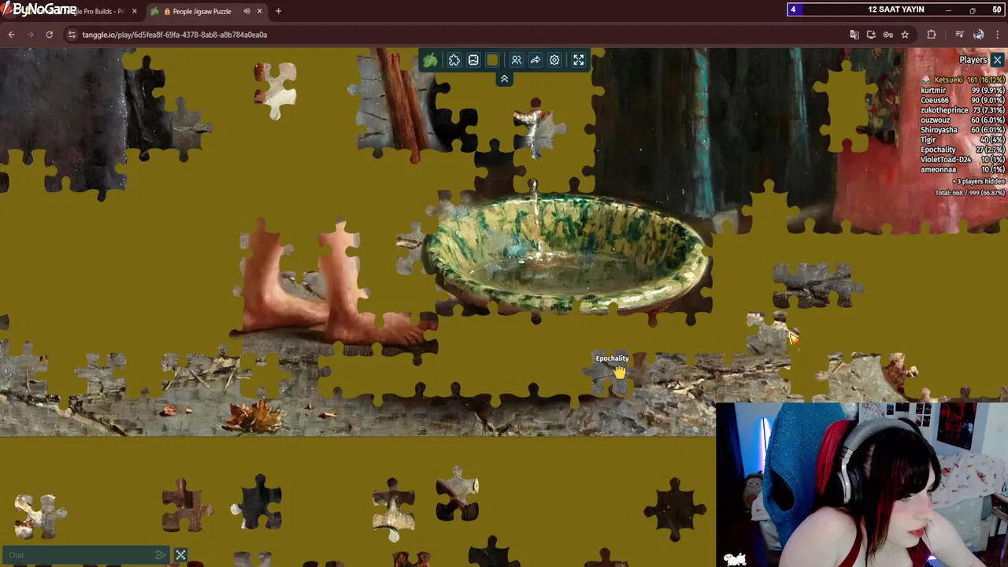1008x567 pixels.
Task: Open the browser profile avatar
Action: pos(978,35)
